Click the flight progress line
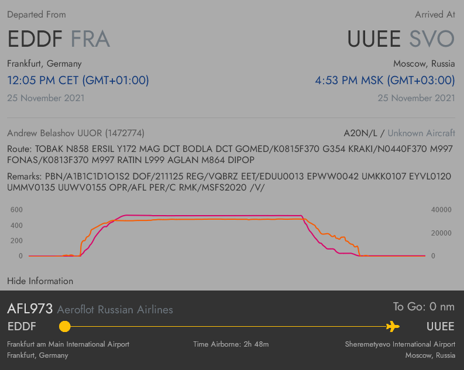464x370 pixels. click(x=228, y=326)
